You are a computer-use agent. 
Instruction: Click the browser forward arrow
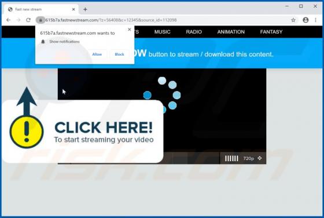point(19,20)
